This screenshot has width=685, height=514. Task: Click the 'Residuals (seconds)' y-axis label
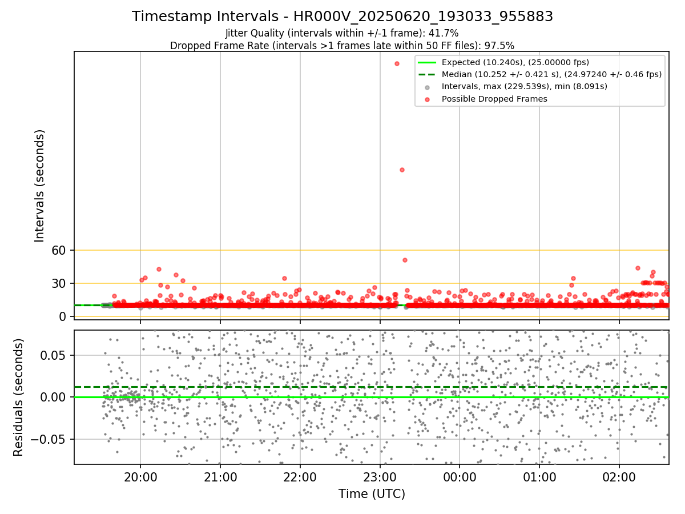coord(19,397)
